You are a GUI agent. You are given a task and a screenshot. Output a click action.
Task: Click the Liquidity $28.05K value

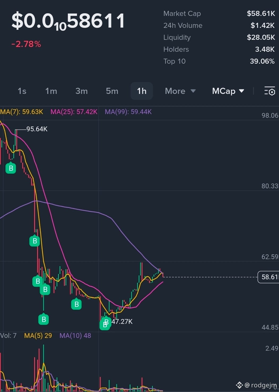(x=261, y=37)
